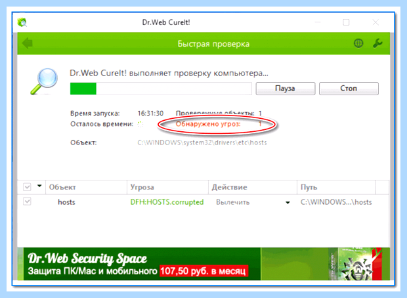Click the Быстрая проверка header title
Image resolution: width=407 pixels, height=298 pixels.
(213, 44)
